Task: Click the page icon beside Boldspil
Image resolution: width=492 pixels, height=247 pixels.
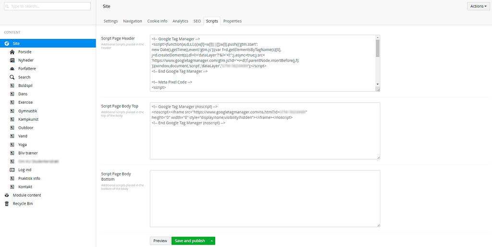Action: tap(12, 86)
